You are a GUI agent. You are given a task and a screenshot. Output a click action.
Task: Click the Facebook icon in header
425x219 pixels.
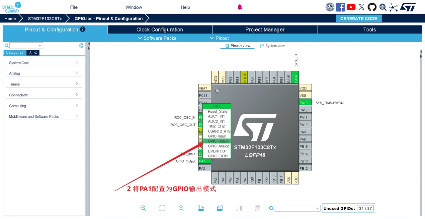coord(340,7)
